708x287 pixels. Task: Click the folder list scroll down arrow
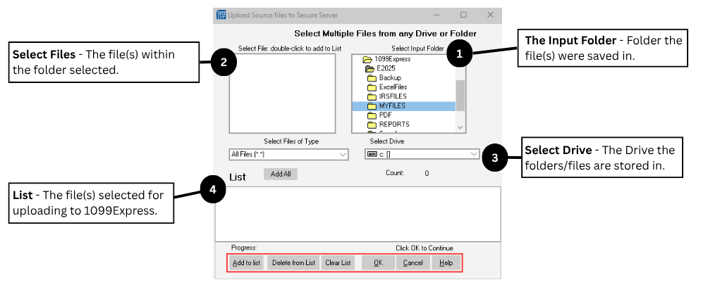(460, 127)
